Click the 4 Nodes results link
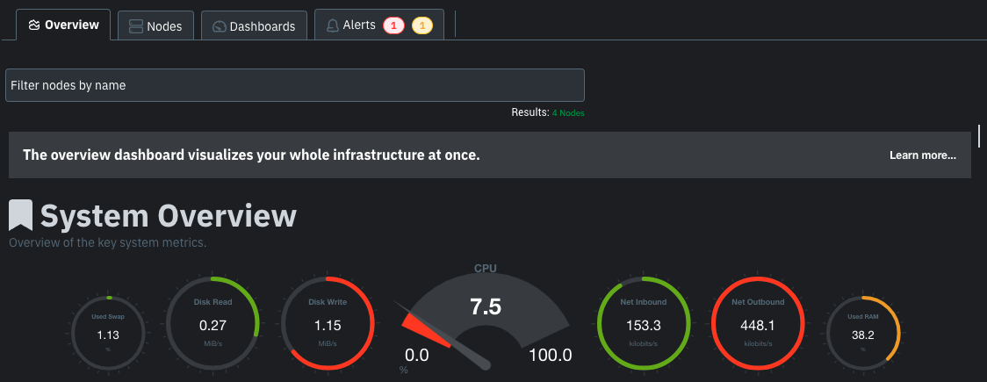Viewport: 987px width, 382px height. click(x=568, y=112)
